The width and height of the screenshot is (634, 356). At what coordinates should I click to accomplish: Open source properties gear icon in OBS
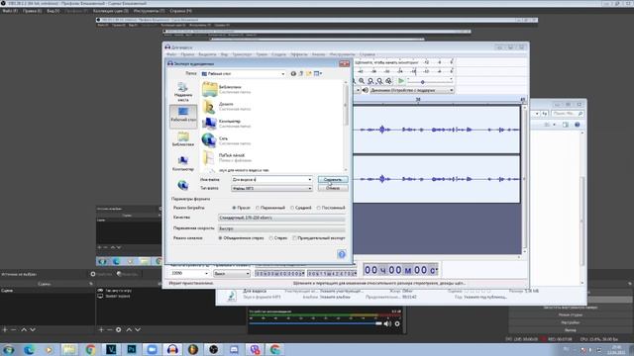(119, 329)
